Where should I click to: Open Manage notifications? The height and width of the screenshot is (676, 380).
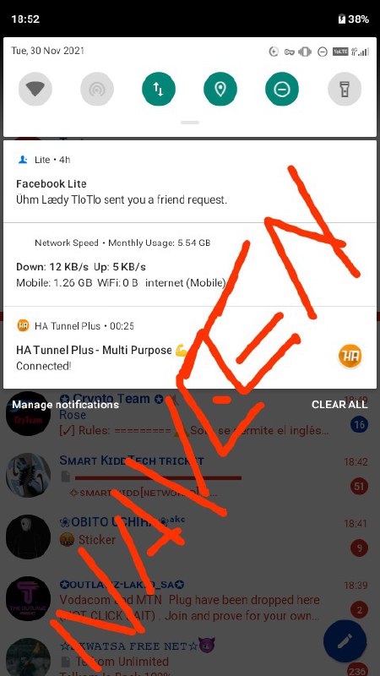[x=66, y=405]
